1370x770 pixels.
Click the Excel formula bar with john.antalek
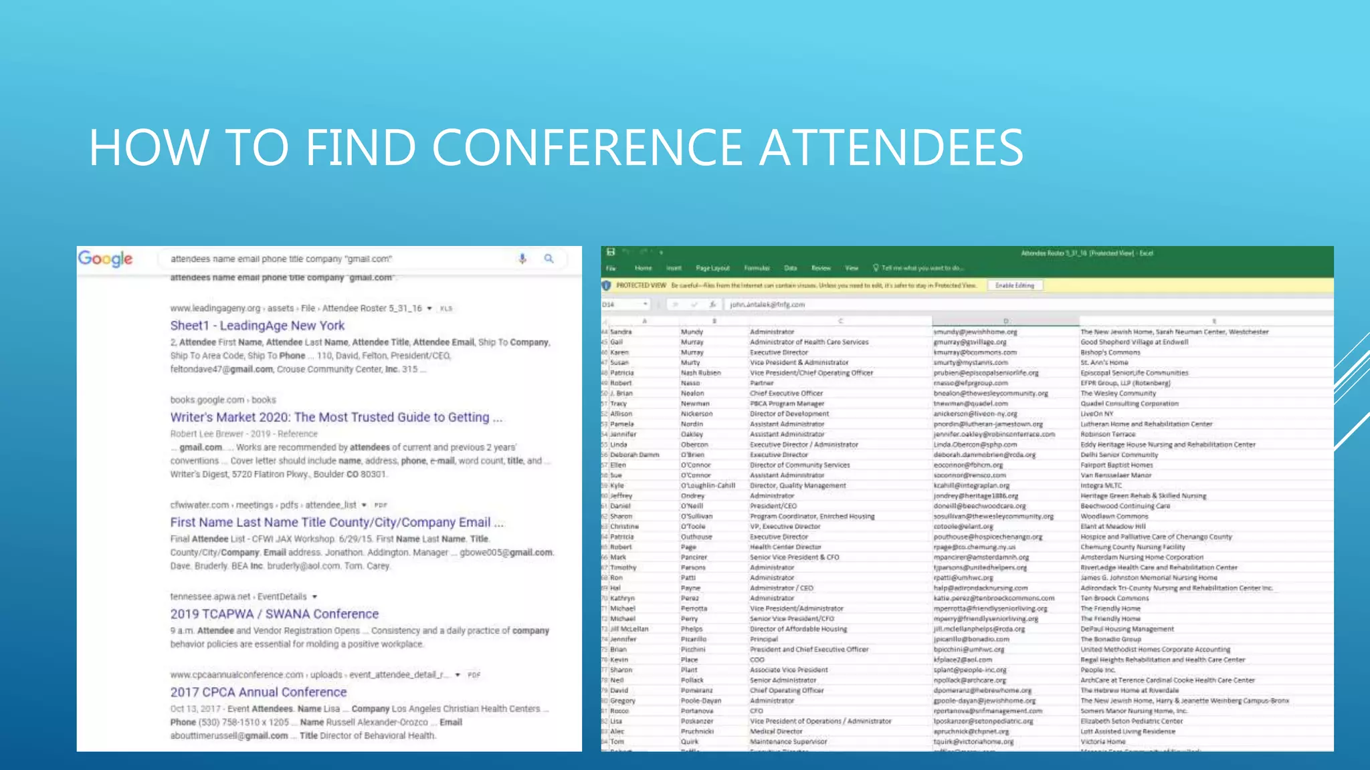click(1028, 304)
